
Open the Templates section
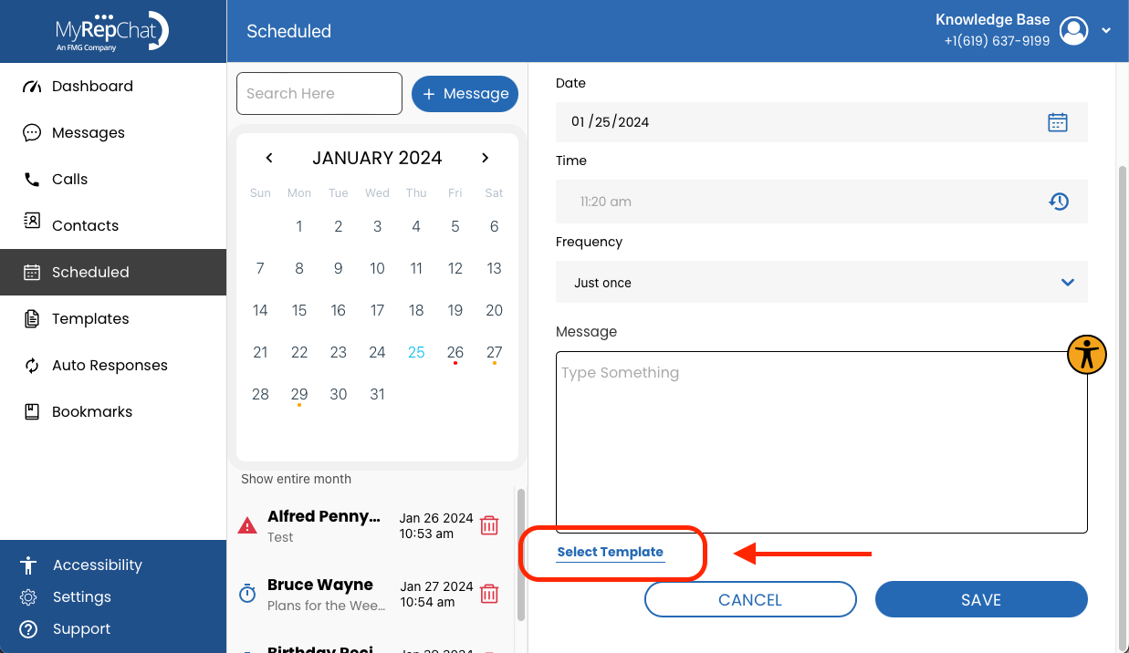pyautogui.click(x=91, y=318)
